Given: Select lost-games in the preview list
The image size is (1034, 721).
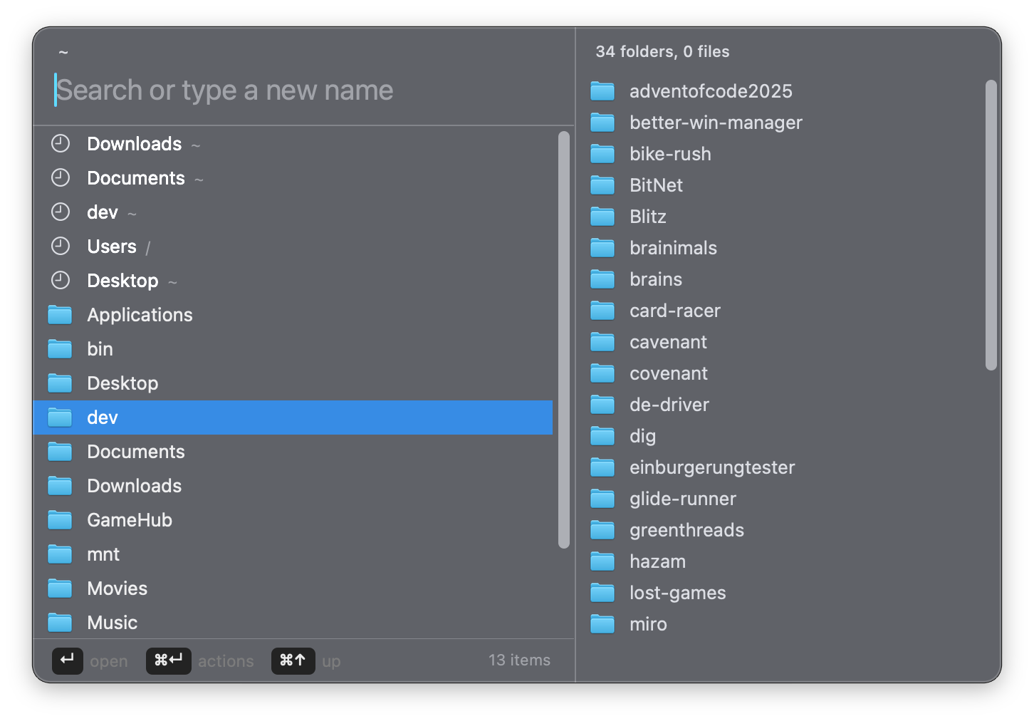Looking at the screenshot, I should pos(677,593).
